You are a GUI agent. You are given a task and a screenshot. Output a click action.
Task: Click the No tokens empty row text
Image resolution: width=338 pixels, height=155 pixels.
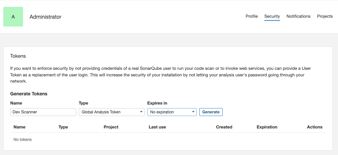coord(22,140)
